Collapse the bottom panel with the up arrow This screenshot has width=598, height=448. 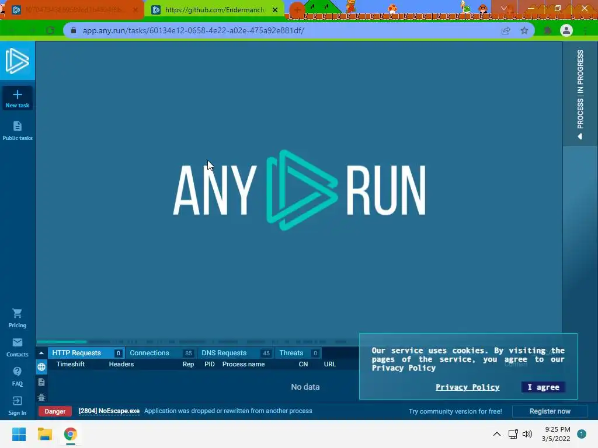[x=41, y=353]
